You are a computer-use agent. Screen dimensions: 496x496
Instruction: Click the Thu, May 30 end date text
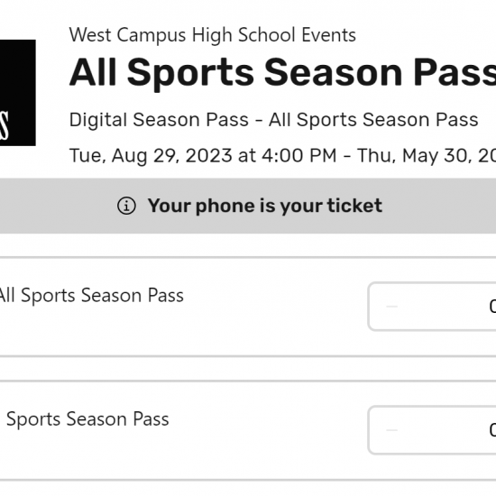click(427, 156)
